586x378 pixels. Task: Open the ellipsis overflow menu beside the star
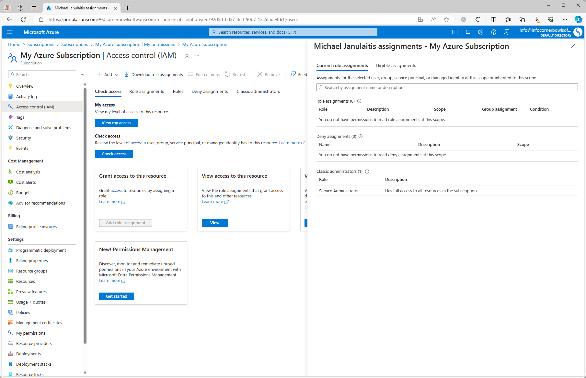pos(197,56)
